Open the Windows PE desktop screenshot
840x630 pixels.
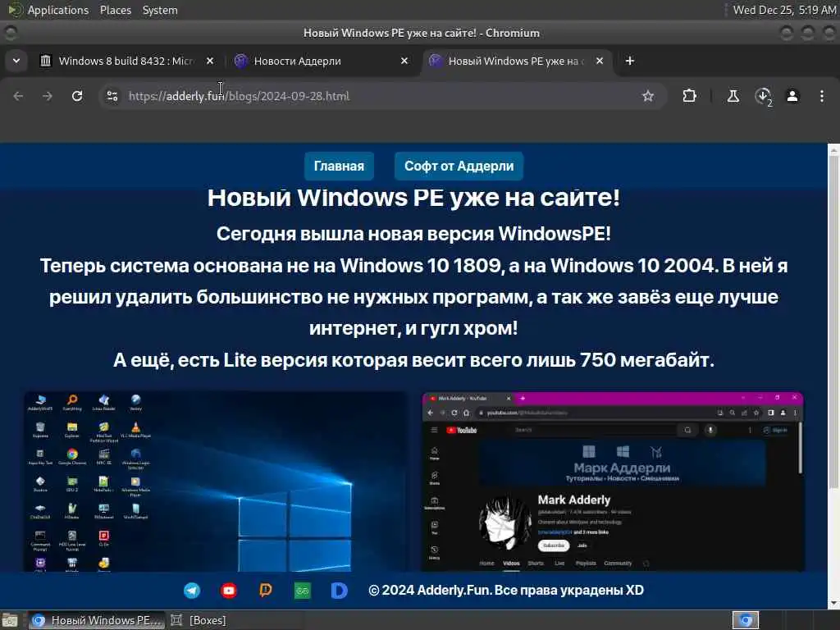[216, 482]
